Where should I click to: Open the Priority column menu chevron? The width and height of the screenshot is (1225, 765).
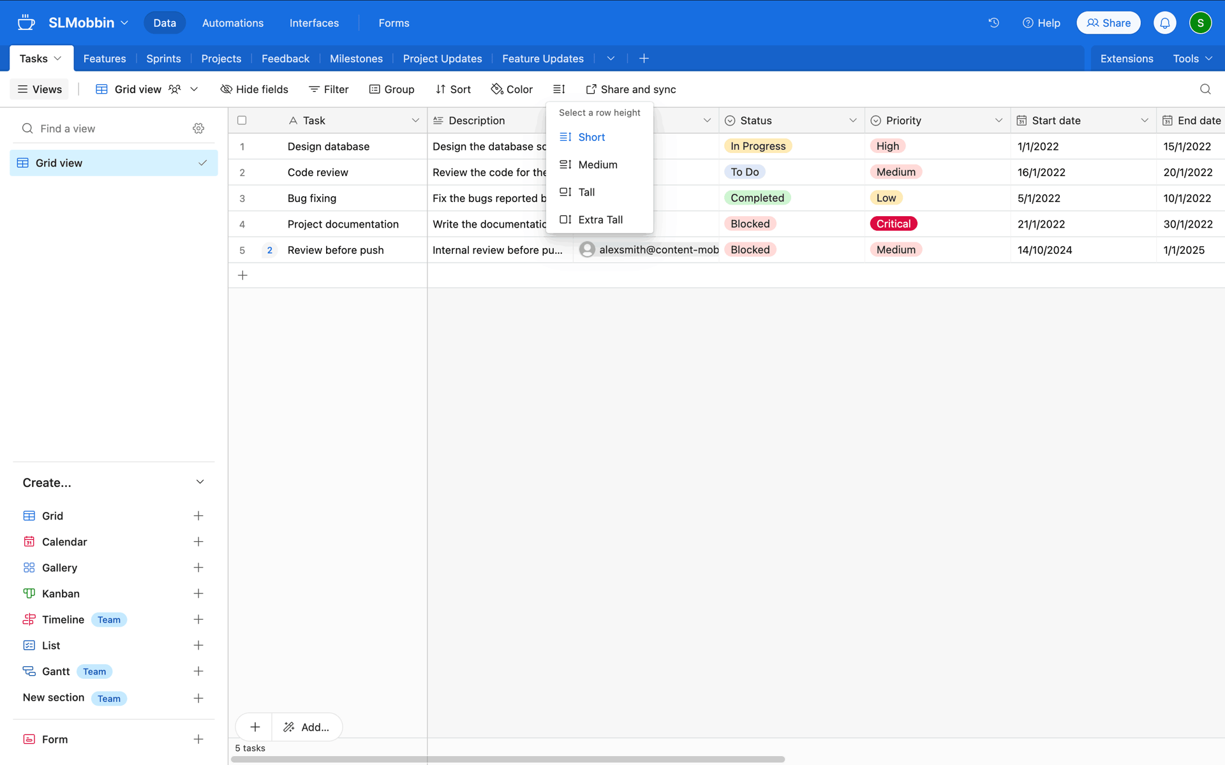(999, 120)
